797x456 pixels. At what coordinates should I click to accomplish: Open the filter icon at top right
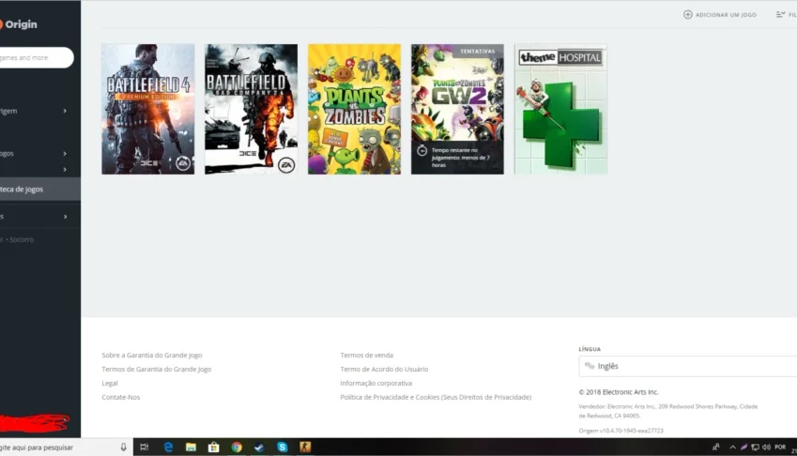pos(781,15)
